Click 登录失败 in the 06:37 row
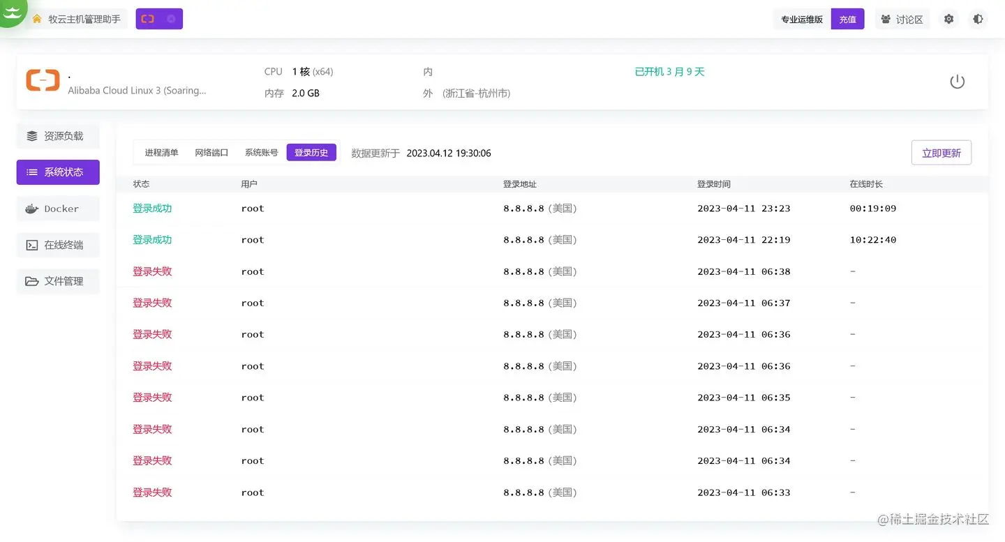 click(152, 303)
